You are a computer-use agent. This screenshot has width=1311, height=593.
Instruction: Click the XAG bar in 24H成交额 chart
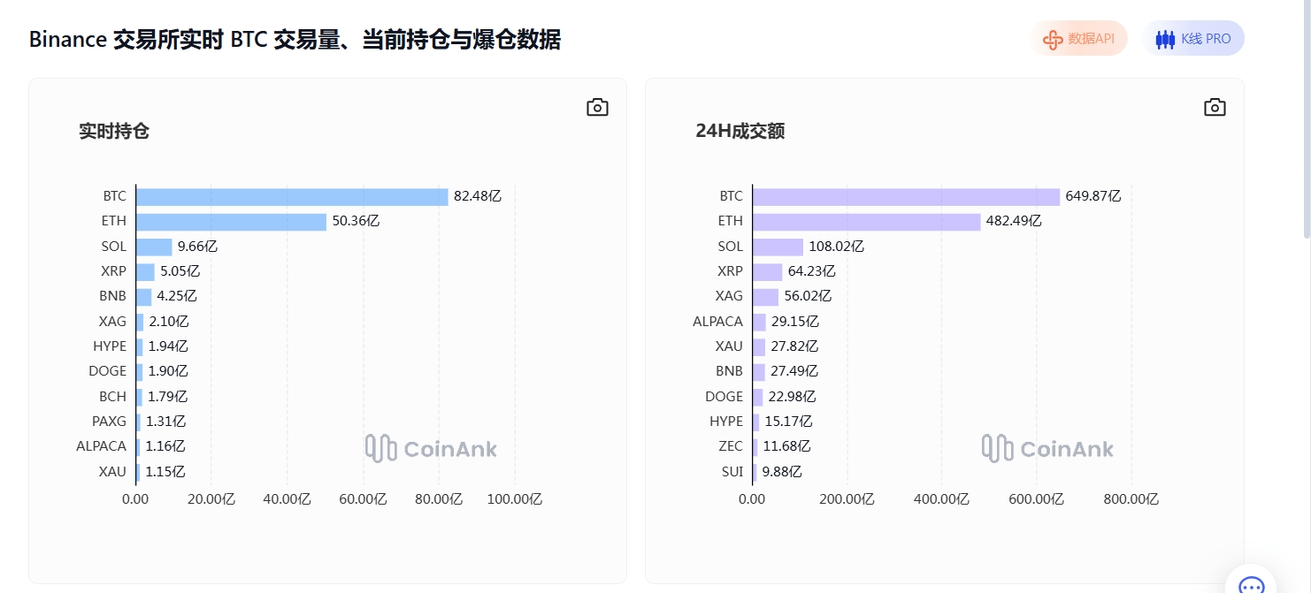click(766, 296)
